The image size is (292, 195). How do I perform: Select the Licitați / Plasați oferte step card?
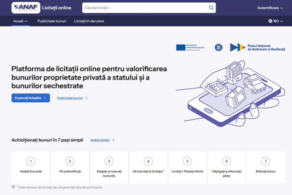tap(187, 167)
